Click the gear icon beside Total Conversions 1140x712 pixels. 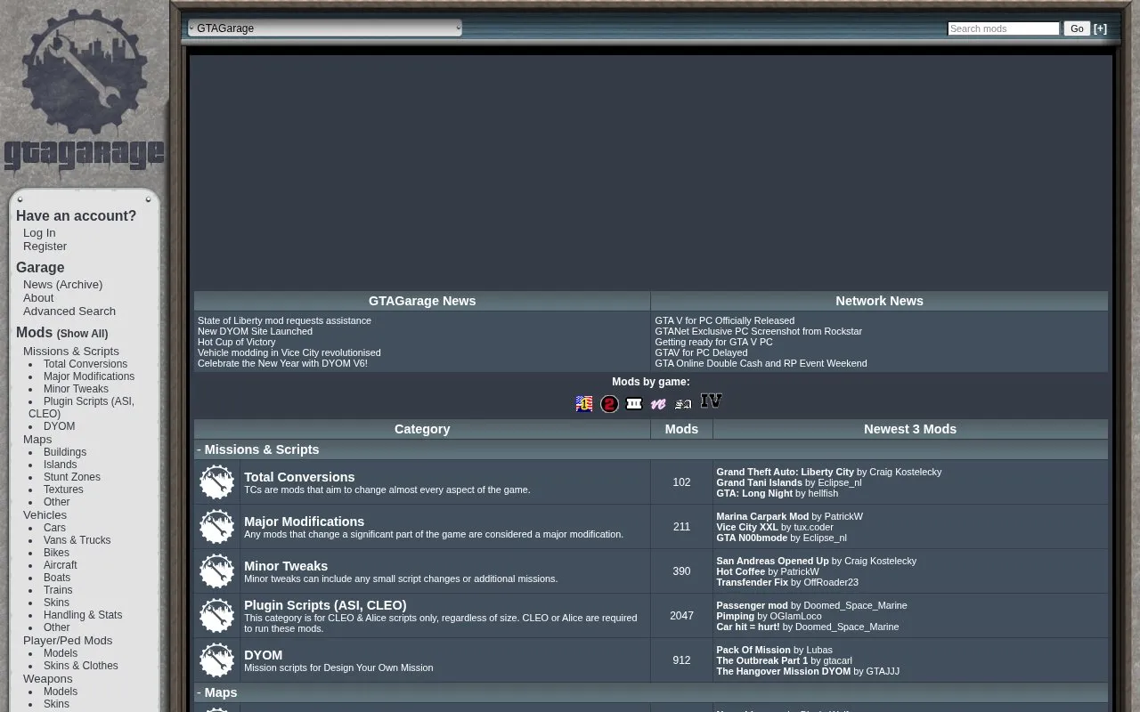click(217, 482)
